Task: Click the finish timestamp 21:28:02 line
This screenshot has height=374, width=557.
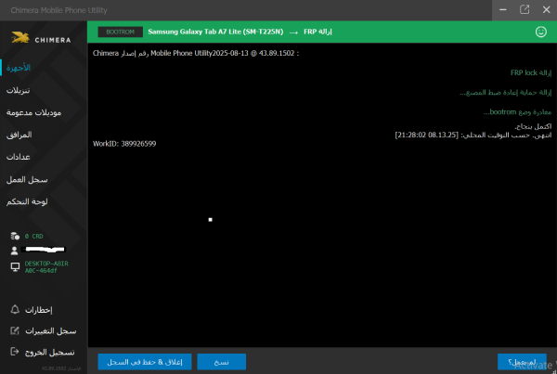Action: pos(473,135)
